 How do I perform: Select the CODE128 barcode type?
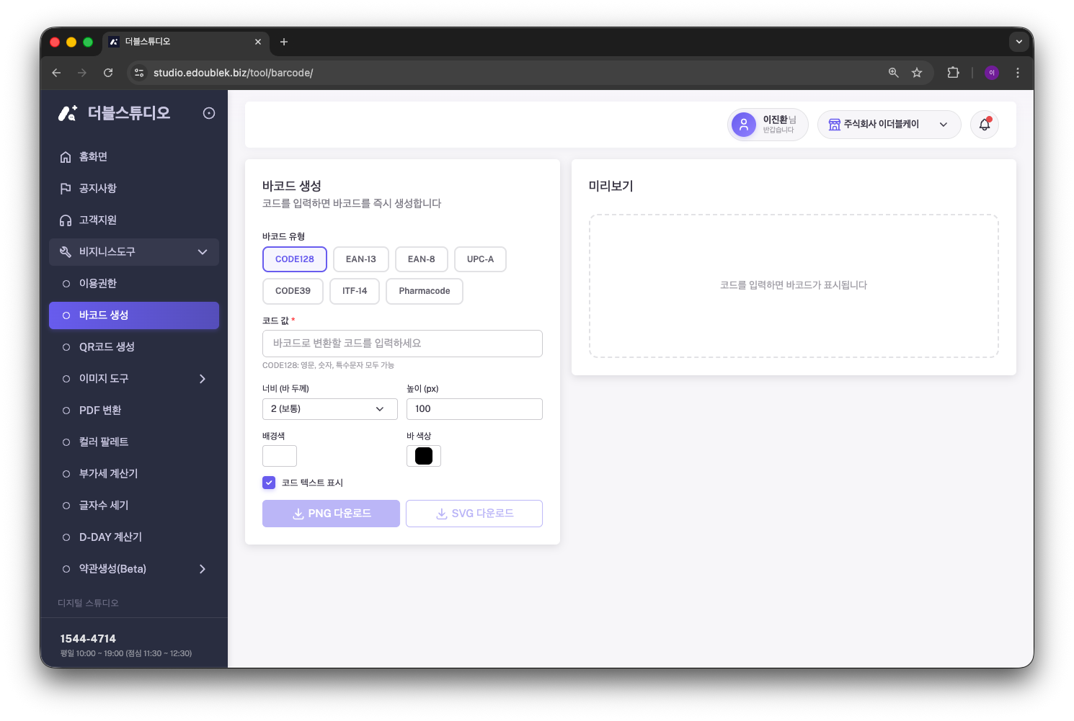pos(295,259)
